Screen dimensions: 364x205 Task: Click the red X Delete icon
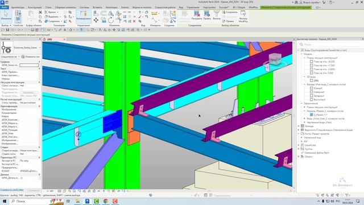pos(134,21)
